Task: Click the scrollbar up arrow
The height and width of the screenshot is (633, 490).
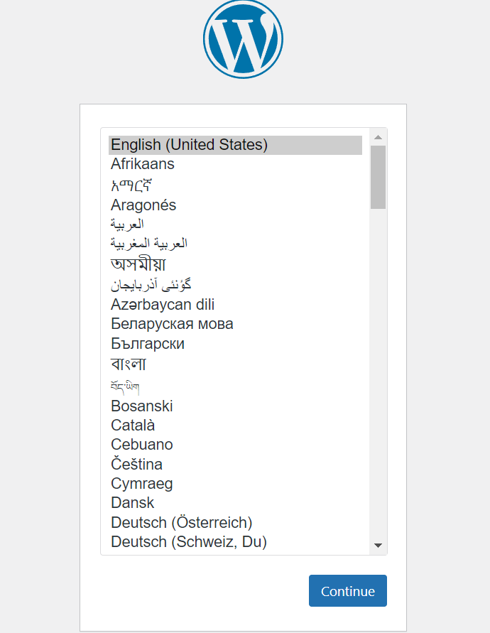Action: click(x=379, y=137)
